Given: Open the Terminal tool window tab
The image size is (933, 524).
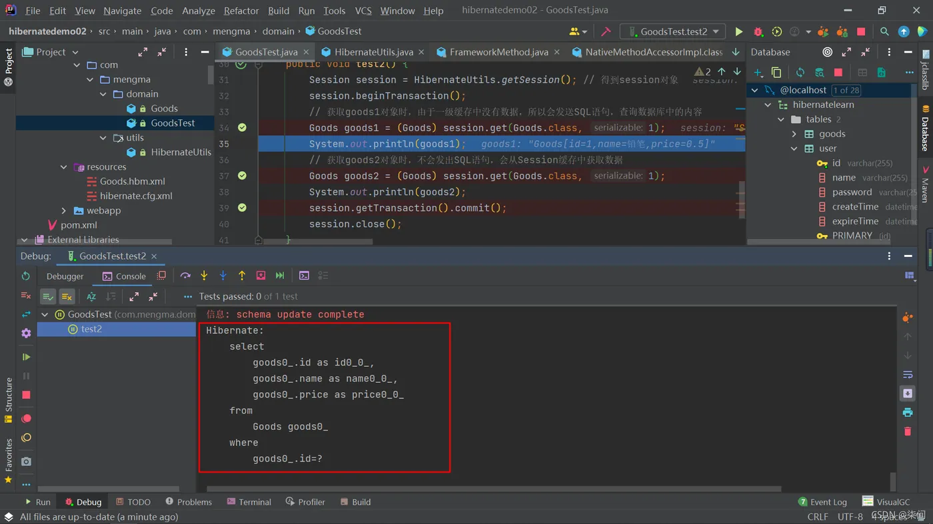Looking at the screenshot, I should pyautogui.click(x=249, y=502).
